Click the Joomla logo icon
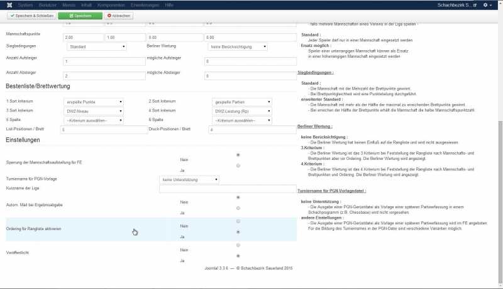503x289 pixels. pos(6,4)
